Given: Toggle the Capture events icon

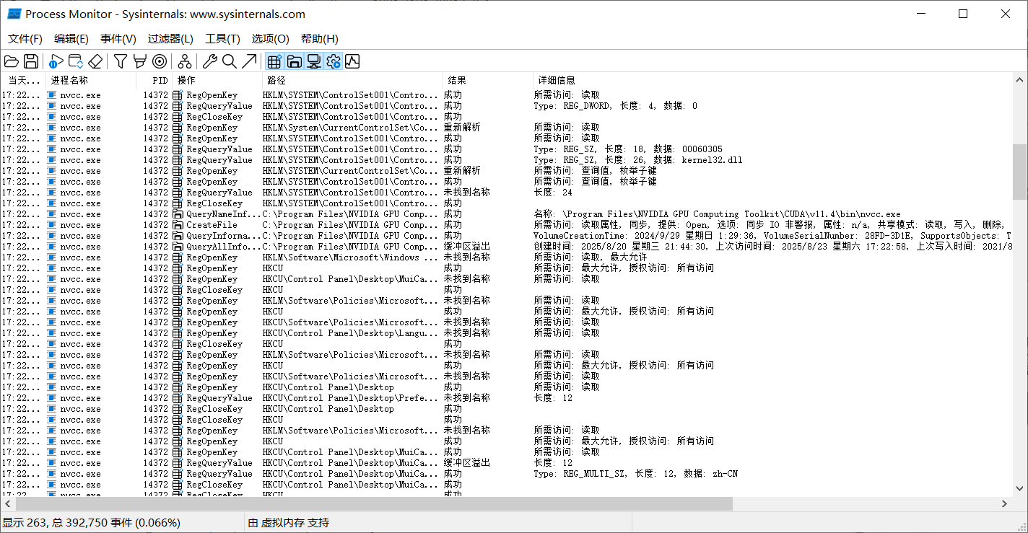Looking at the screenshot, I should tap(56, 61).
